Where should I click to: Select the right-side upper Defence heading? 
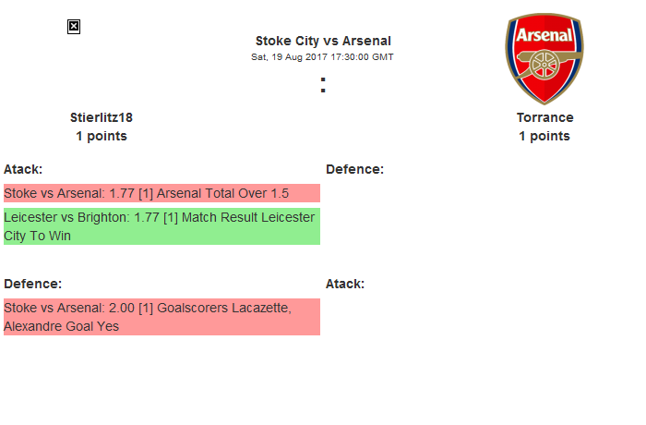coord(354,169)
